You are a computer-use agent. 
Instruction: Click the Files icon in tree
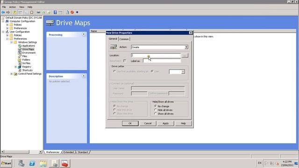coord(20,56)
